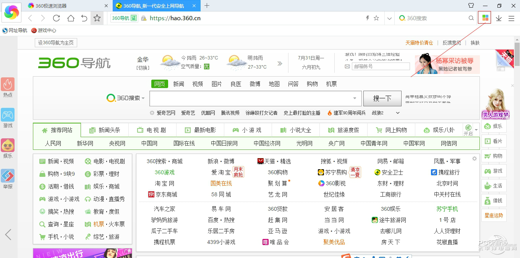The height and width of the screenshot is (258, 520).
Task: Click 爱奇艺网 hot search link
Action: 166,113
